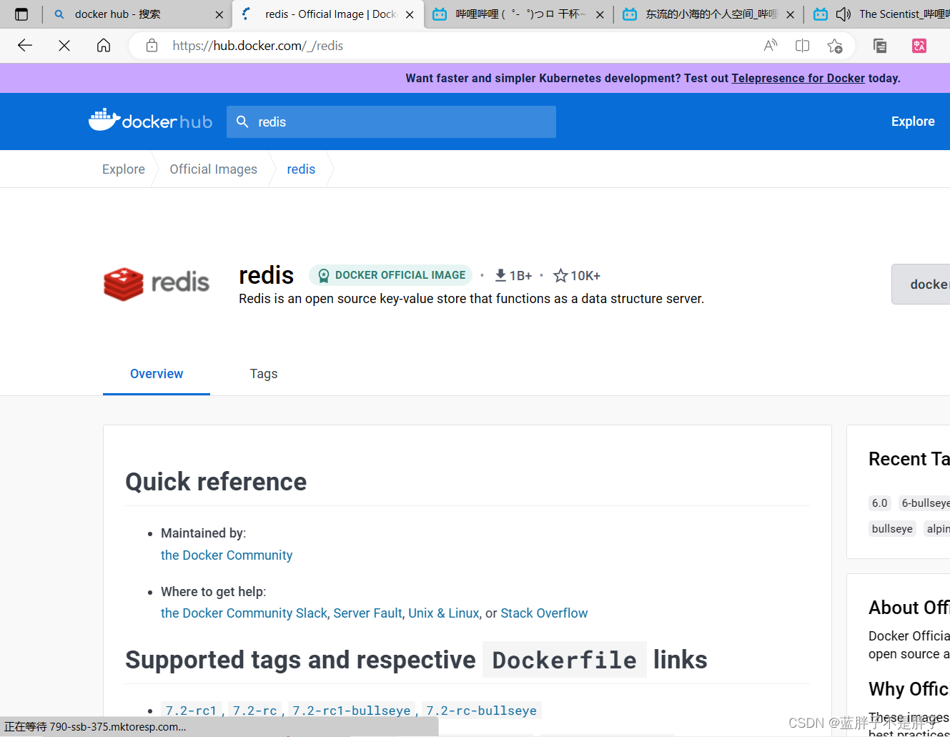Select the Tags tab
The height and width of the screenshot is (737, 950).
coord(264,374)
